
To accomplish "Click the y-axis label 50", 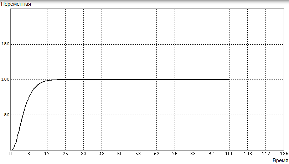I will (7, 115).
